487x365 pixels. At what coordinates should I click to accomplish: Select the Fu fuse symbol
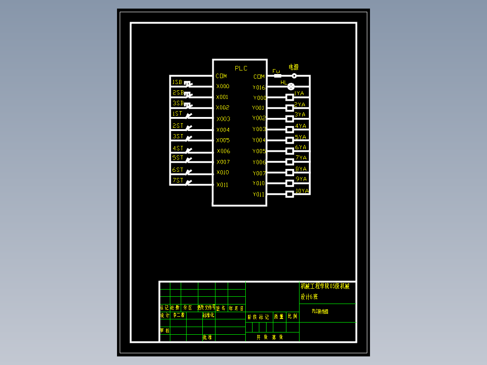coord(277,76)
